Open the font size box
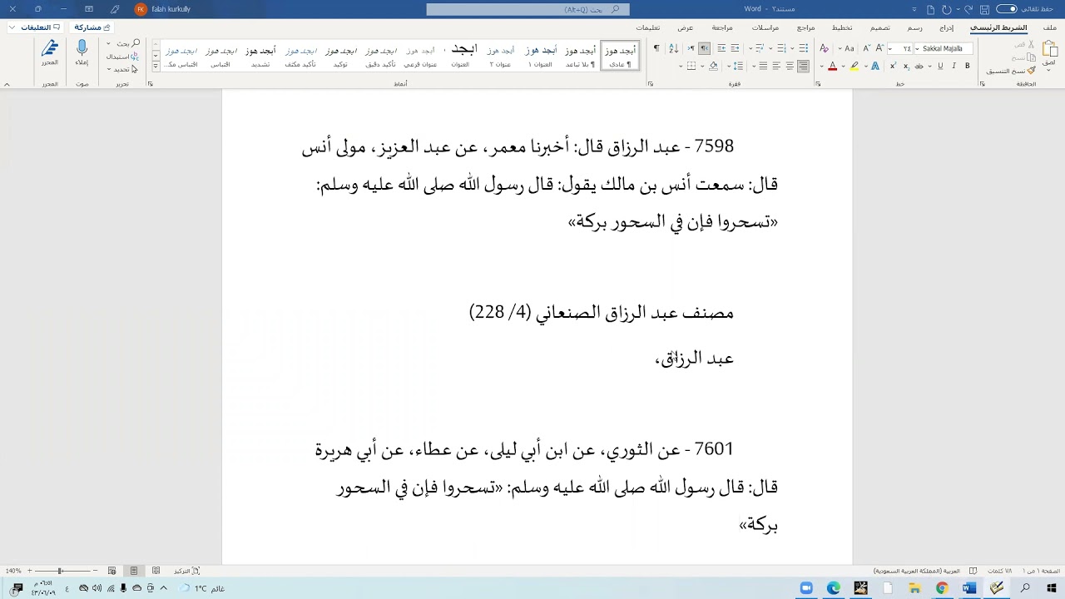 [901, 48]
